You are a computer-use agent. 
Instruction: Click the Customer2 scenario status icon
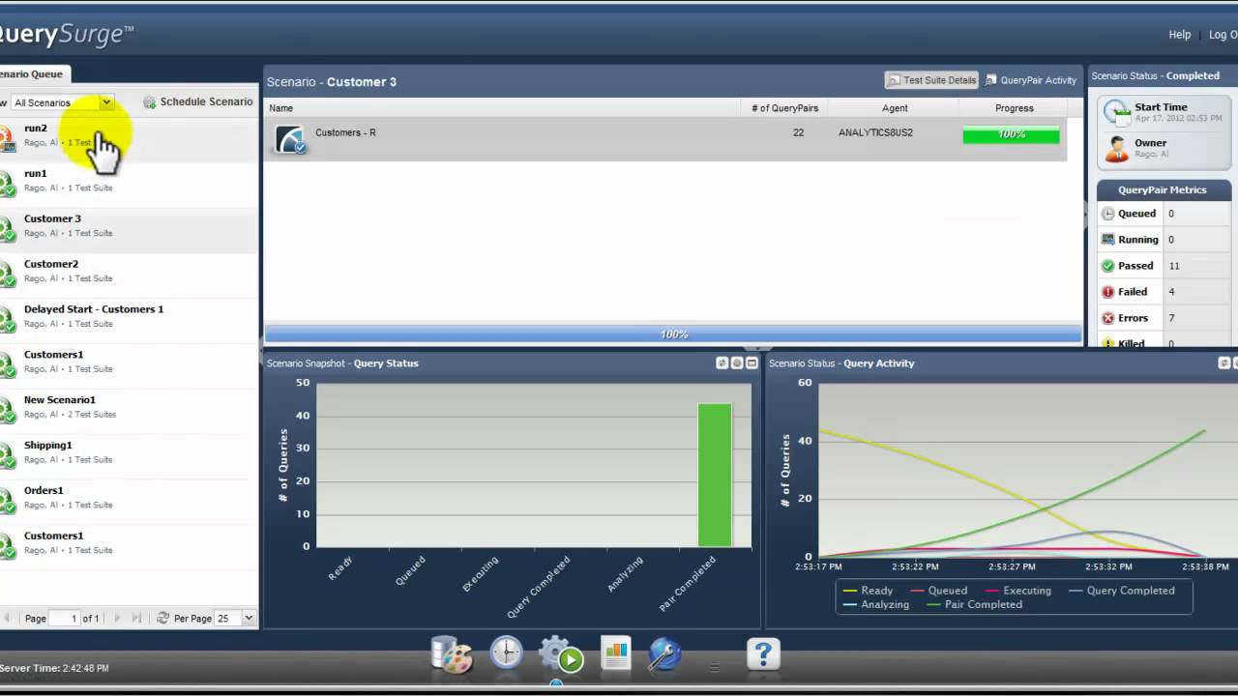click(7, 273)
